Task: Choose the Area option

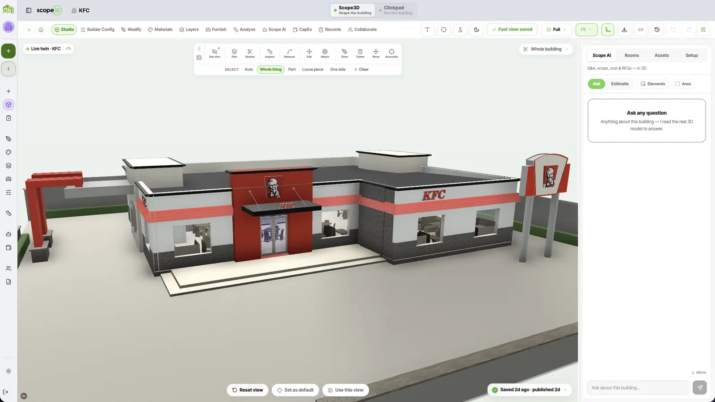Action: (x=683, y=84)
